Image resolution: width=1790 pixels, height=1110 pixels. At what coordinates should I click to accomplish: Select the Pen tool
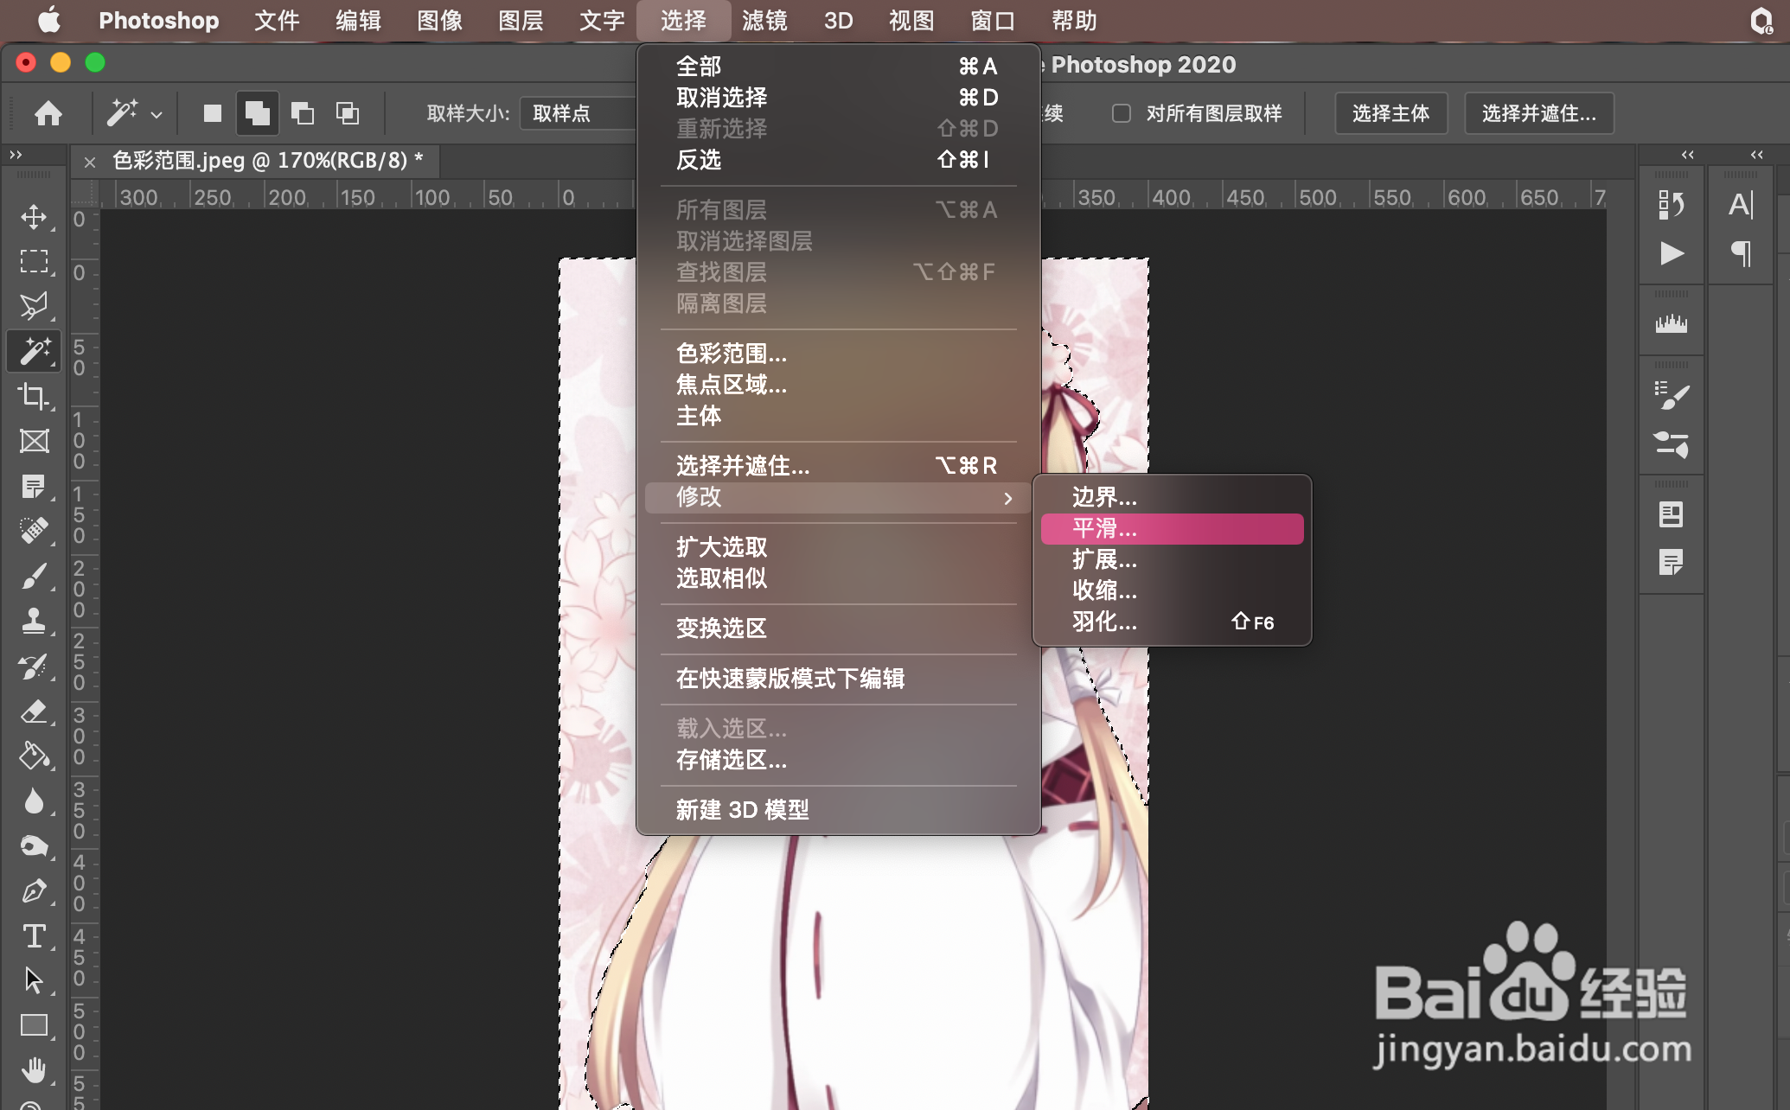click(x=34, y=890)
